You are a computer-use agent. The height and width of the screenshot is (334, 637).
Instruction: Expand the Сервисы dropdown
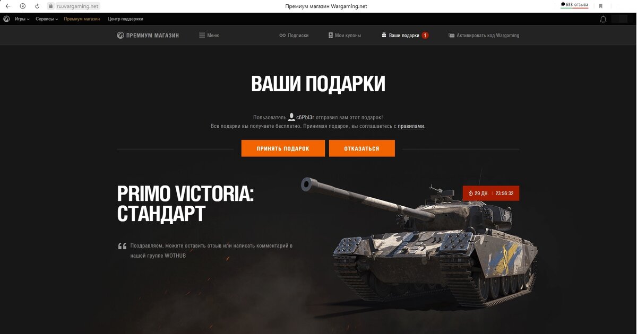pos(47,19)
